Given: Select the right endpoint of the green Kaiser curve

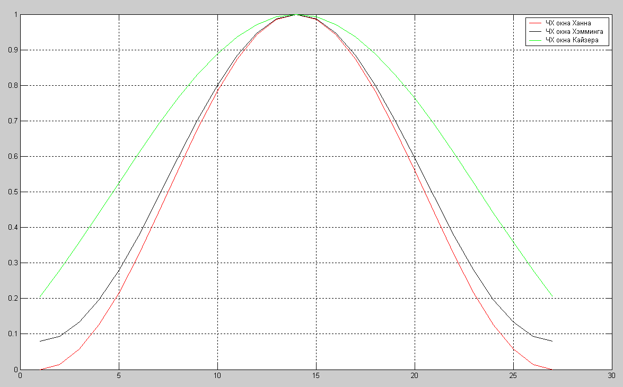Looking at the screenshot, I should [552, 296].
